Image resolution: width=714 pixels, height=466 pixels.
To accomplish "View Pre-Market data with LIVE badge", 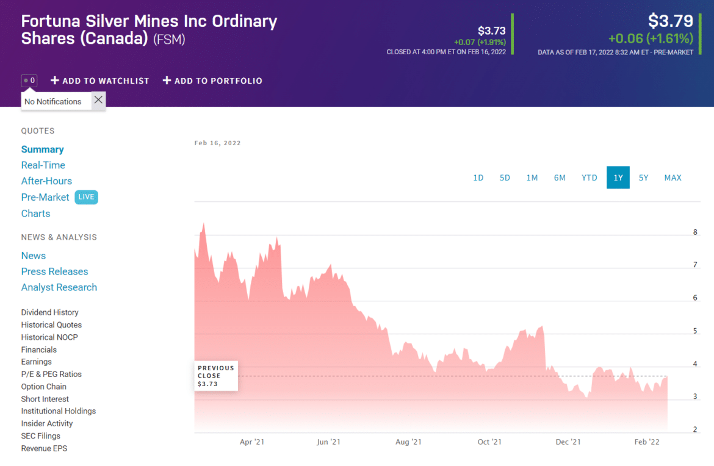I will coord(45,197).
